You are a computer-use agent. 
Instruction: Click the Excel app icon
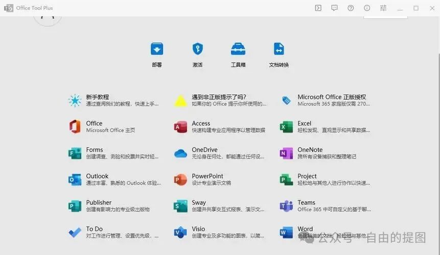click(x=286, y=127)
